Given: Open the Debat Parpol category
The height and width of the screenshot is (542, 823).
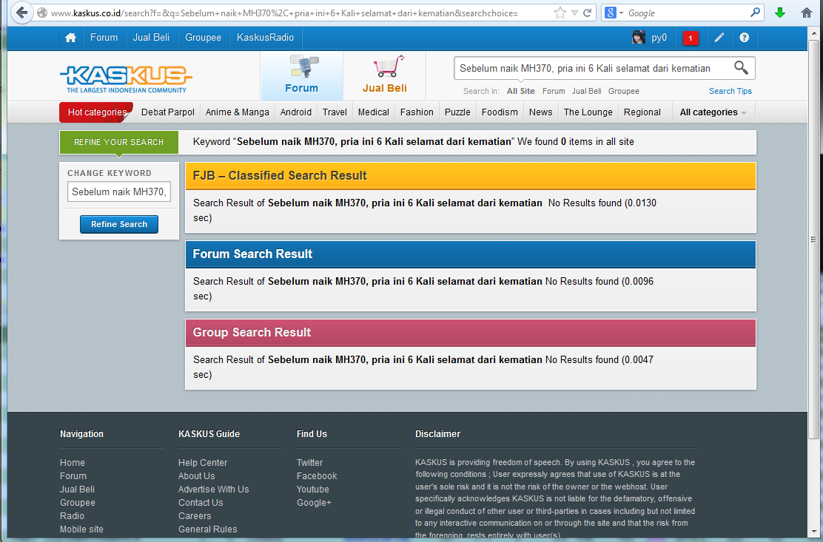Looking at the screenshot, I should [168, 112].
